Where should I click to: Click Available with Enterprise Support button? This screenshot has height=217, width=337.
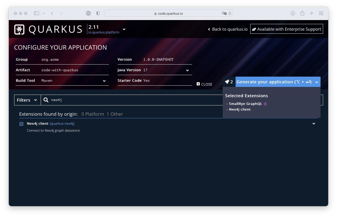pyautogui.click(x=287, y=29)
